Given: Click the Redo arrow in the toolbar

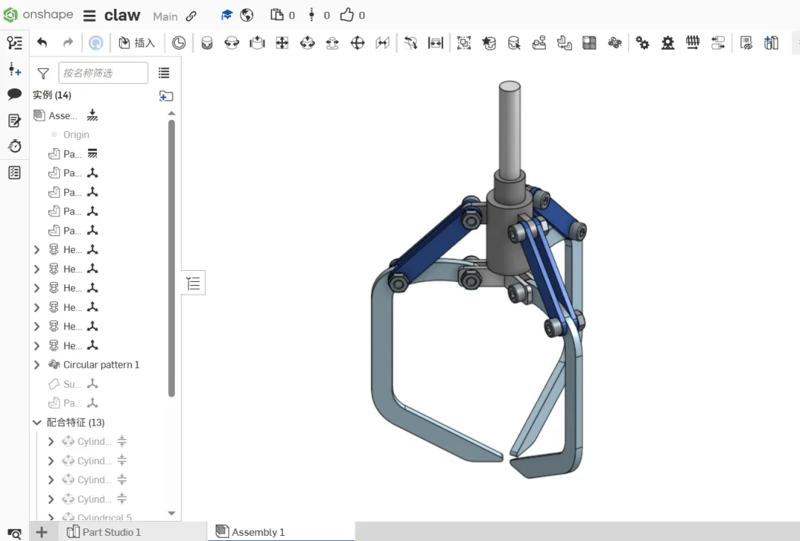Looking at the screenshot, I should [68, 43].
